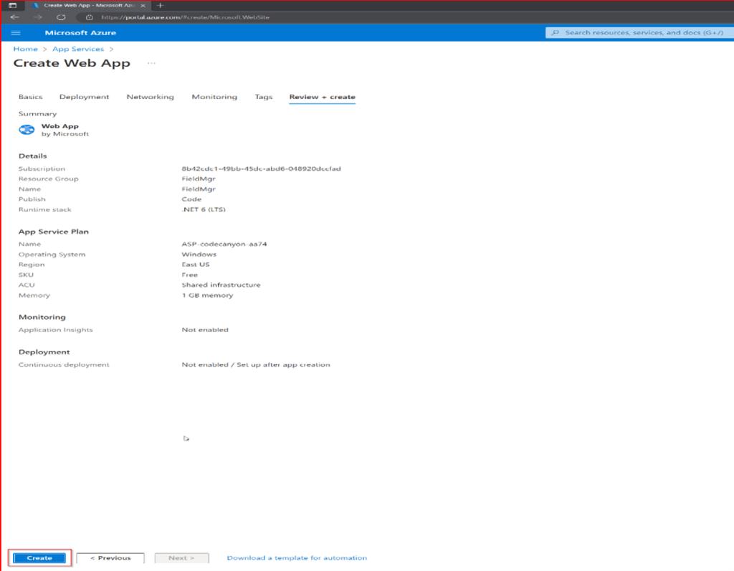This screenshot has height=571, width=734.
Task: Click the Web App globe icon in Summary
Action: 27,130
